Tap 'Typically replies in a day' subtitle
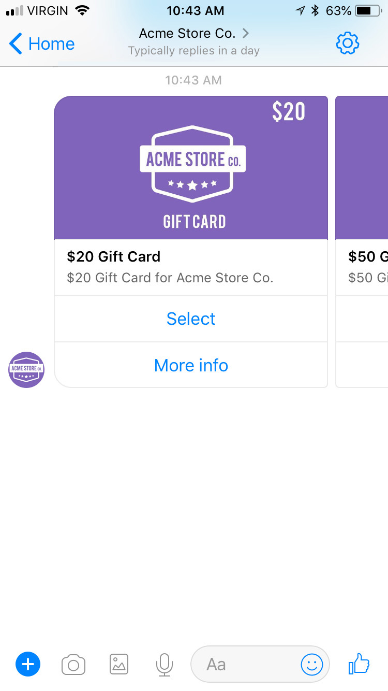Viewport: 388px width, 691px height. 194,51
